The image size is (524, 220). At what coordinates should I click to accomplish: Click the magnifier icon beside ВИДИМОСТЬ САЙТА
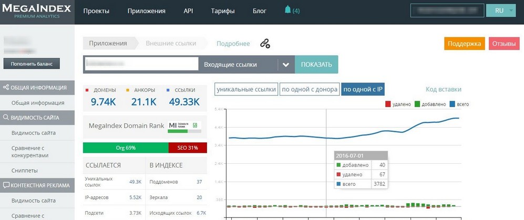(6, 118)
